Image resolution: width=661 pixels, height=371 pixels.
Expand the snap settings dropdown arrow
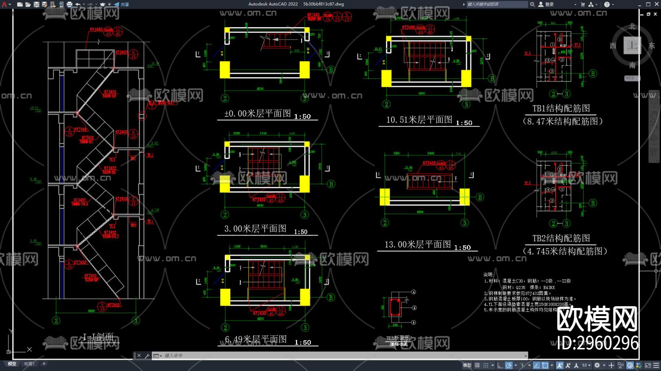pyautogui.click(x=492, y=365)
